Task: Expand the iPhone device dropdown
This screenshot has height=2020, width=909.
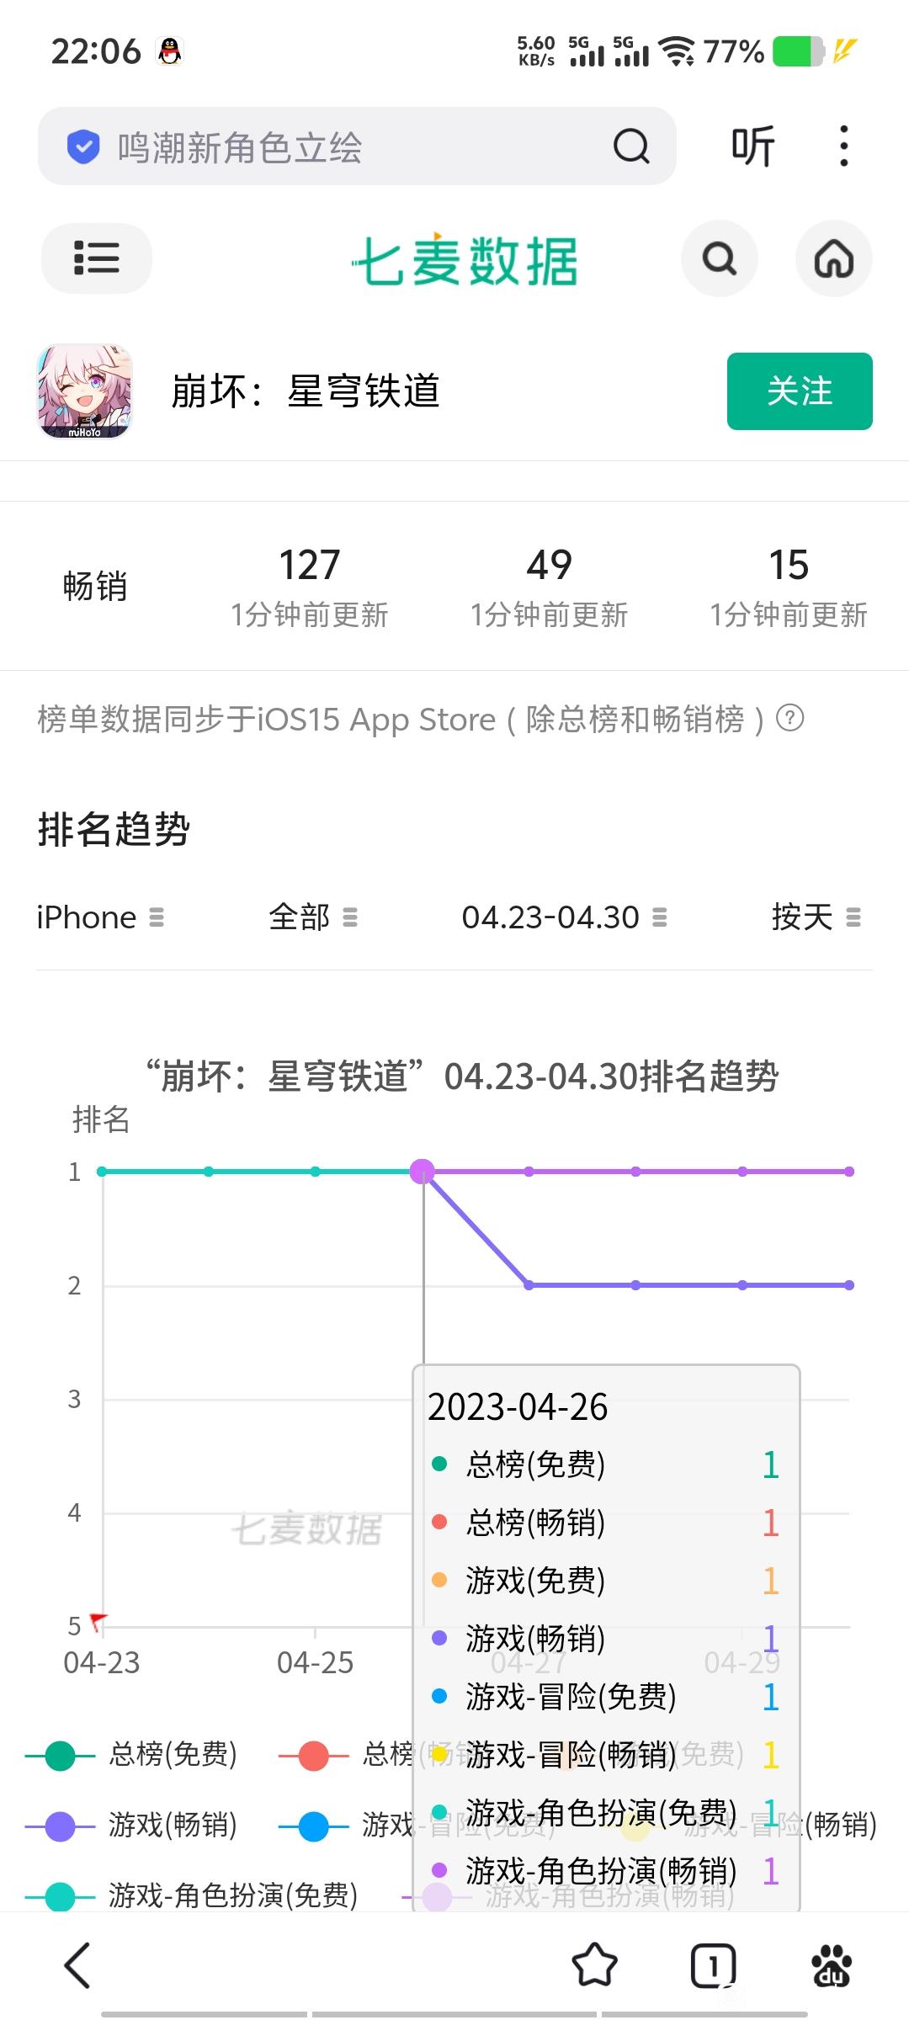Action: click(100, 917)
